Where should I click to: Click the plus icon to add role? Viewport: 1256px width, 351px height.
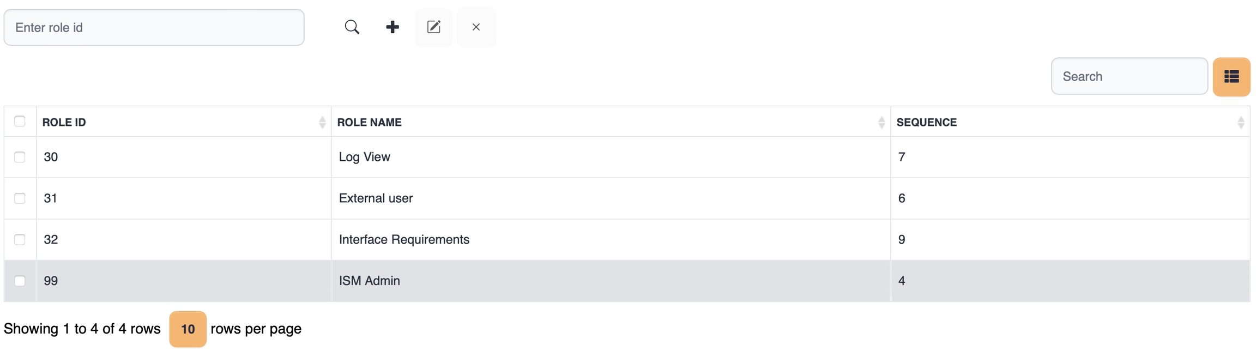(x=392, y=27)
